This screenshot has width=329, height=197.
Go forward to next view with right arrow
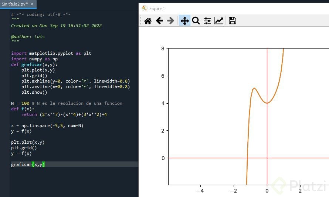pos(170,21)
